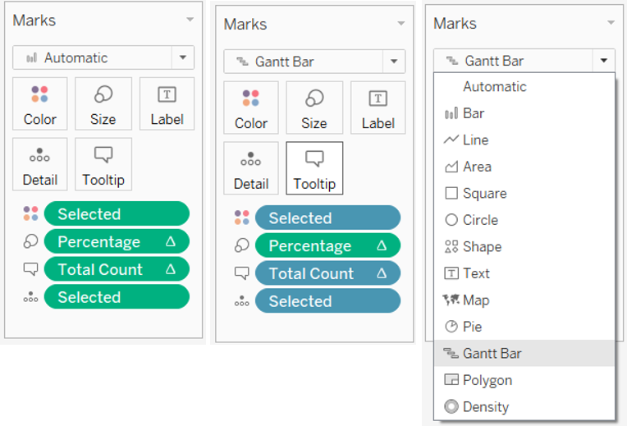Choose Density from the mark type list
The width and height of the screenshot is (627, 426).
pos(524,407)
